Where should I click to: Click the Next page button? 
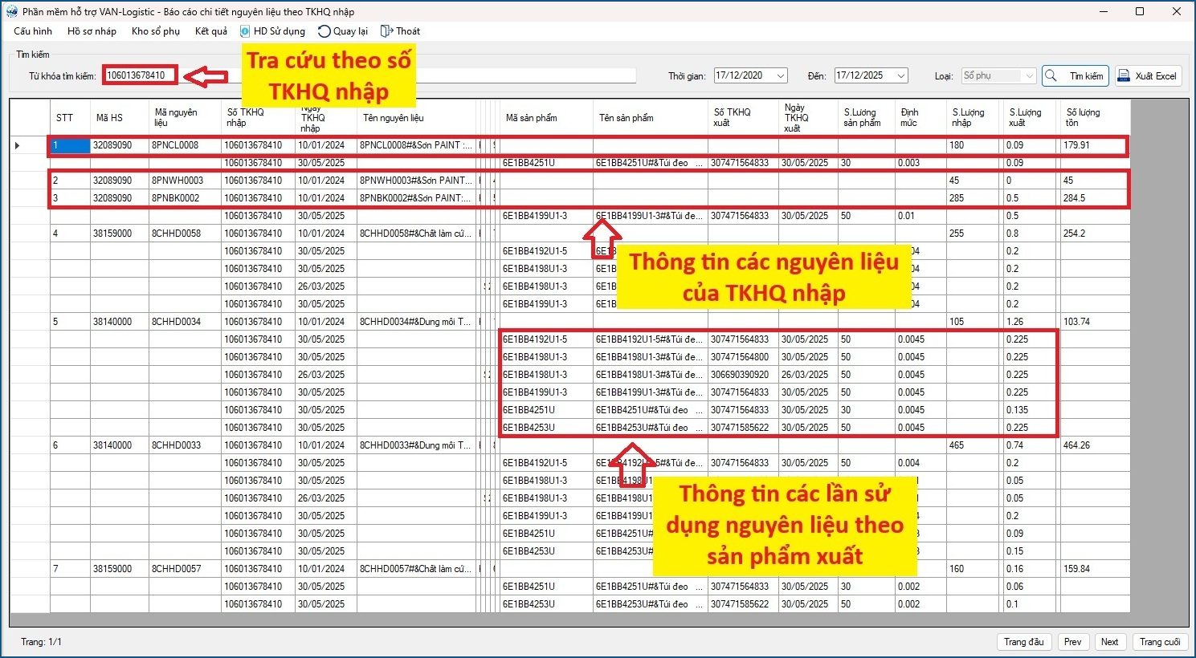(x=1109, y=642)
